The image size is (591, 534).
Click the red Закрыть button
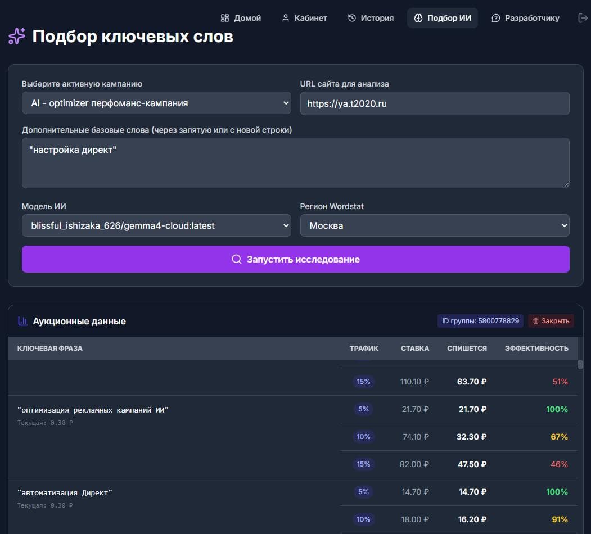(x=551, y=321)
